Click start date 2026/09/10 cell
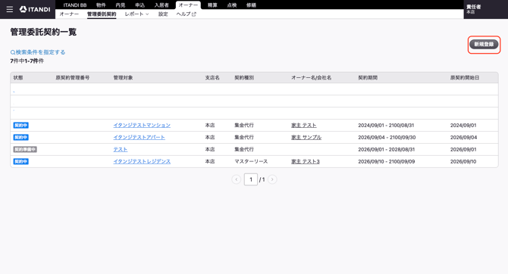 pos(463,161)
